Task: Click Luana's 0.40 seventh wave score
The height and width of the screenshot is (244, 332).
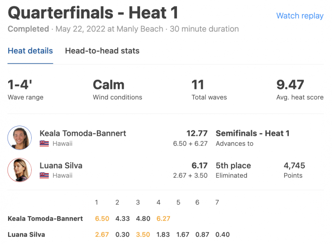Action: pos(223,235)
